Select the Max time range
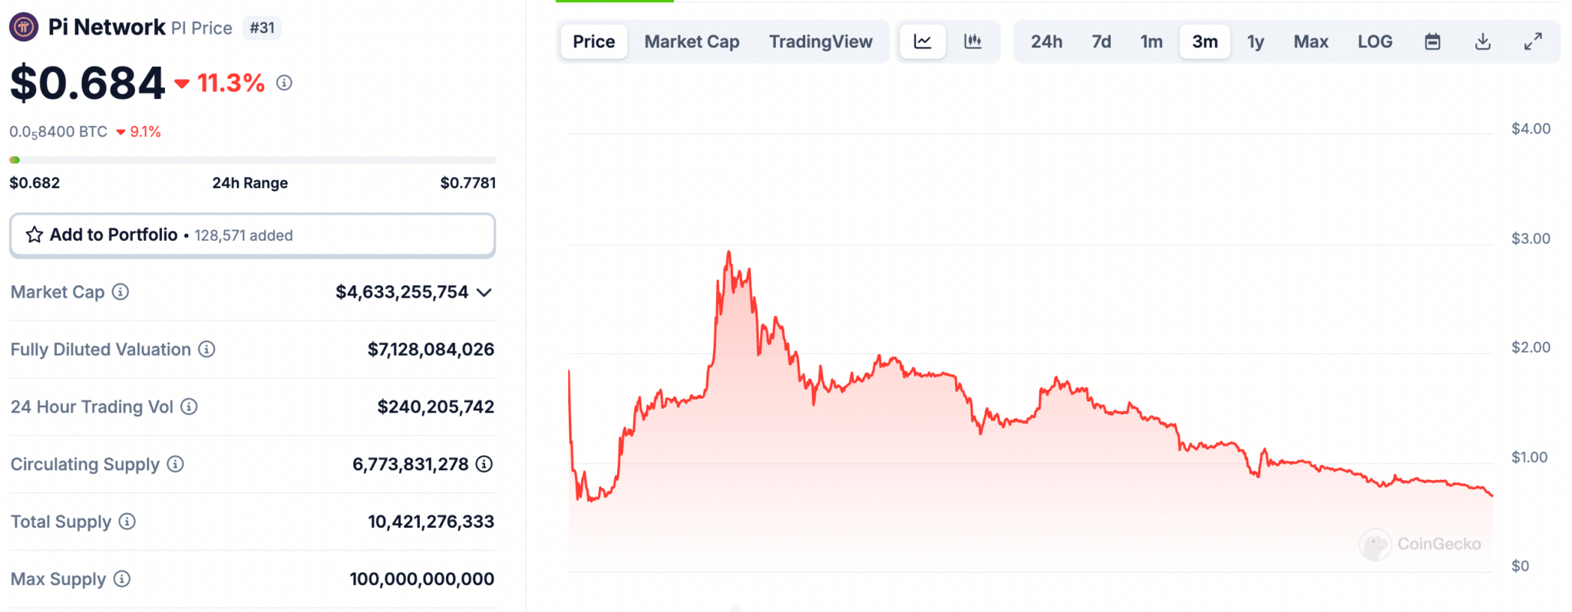The image size is (1572, 612). tap(1310, 41)
